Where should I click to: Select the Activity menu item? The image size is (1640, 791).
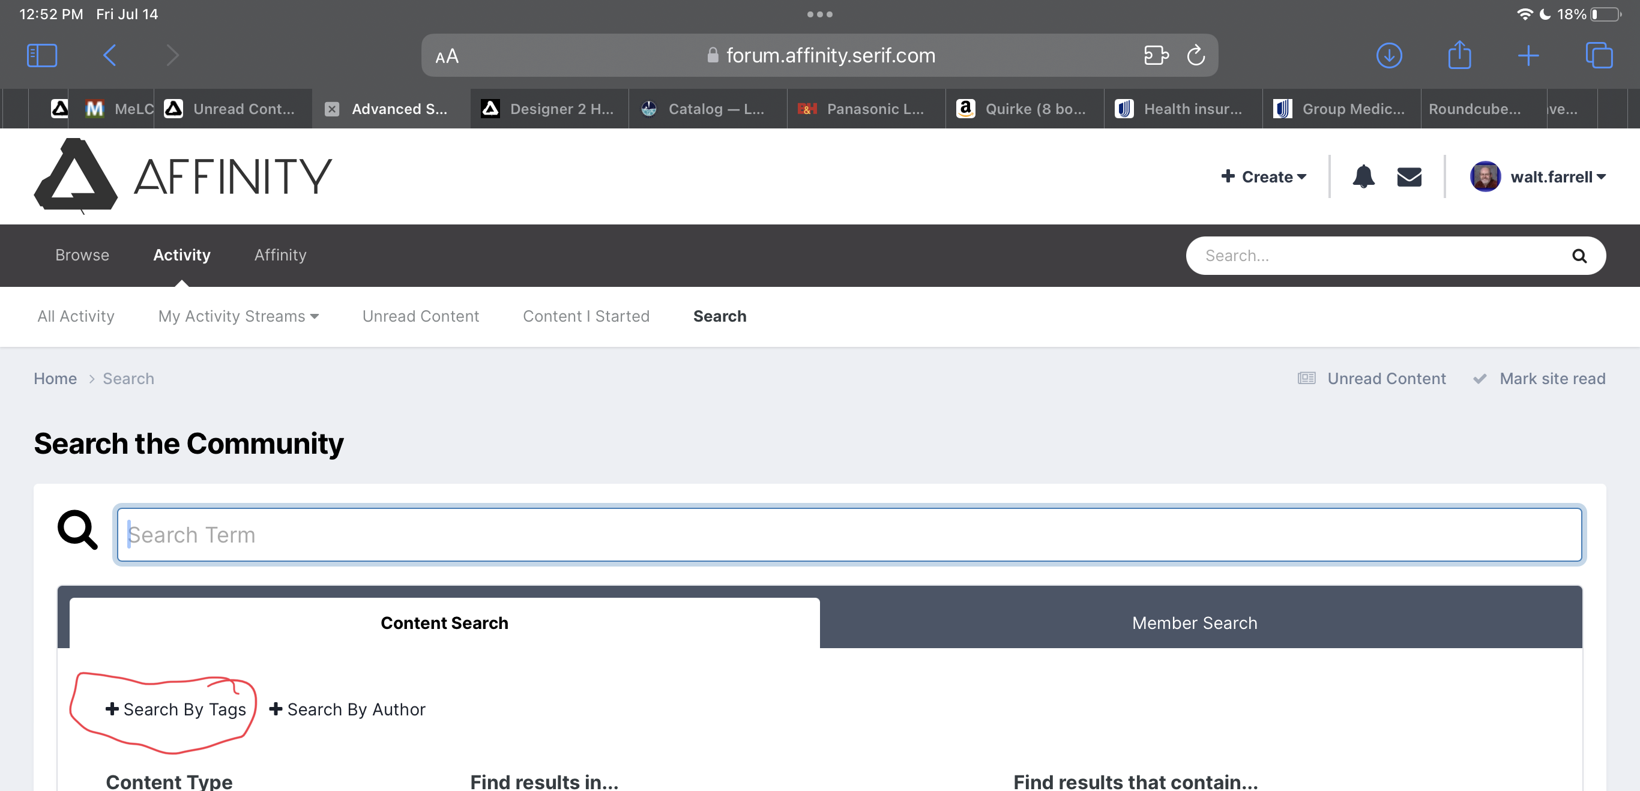pyautogui.click(x=181, y=255)
